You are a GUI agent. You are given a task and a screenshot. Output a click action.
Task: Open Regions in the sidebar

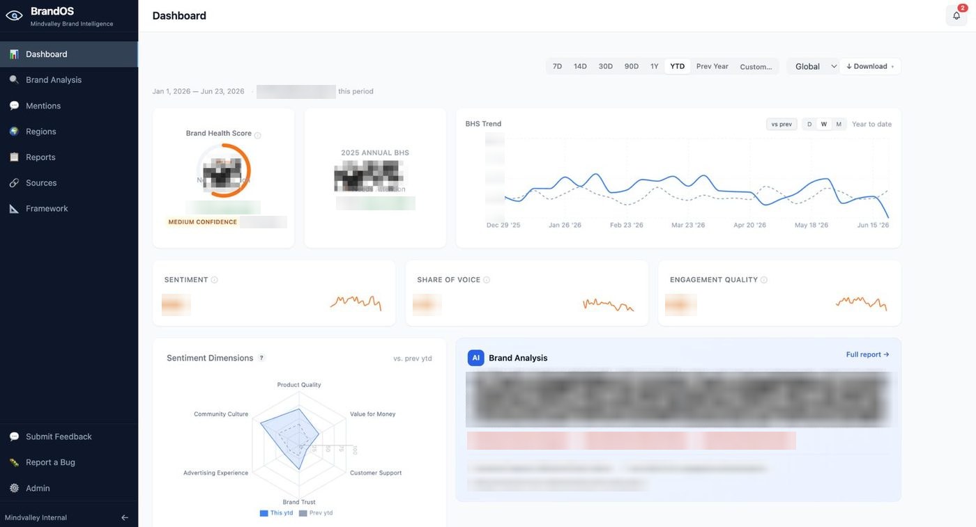coord(69,132)
